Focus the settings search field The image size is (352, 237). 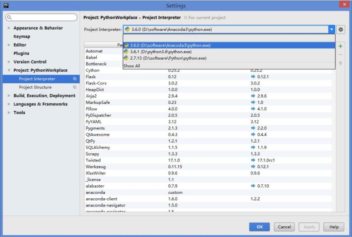pyautogui.click(x=41, y=17)
